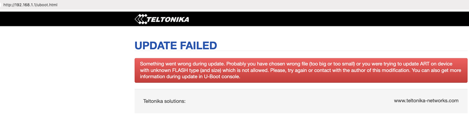Click the black header bar right of logo
This screenshot has width=469, height=117.
(312, 19)
